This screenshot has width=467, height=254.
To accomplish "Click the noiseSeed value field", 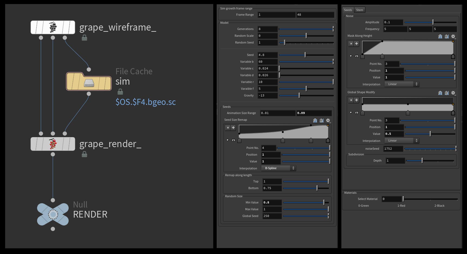I will pos(393,149).
